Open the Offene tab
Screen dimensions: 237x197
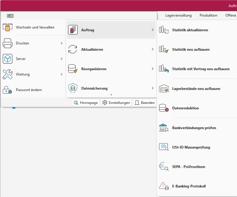[231, 15]
